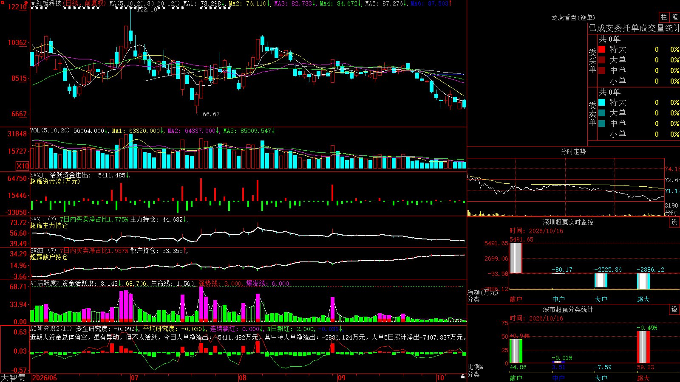Click the 122.10 high price annotation
The height and width of the screenshot is (382, 680).
147,9
